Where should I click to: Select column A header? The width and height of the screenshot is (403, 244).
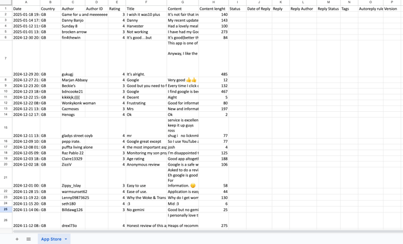[x=26, y=2]
